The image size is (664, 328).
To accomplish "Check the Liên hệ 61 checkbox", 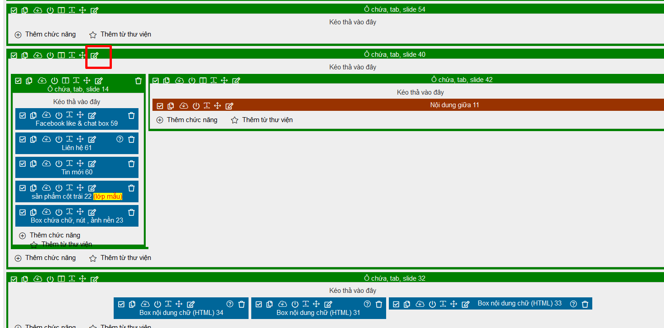I will point(23,139).
